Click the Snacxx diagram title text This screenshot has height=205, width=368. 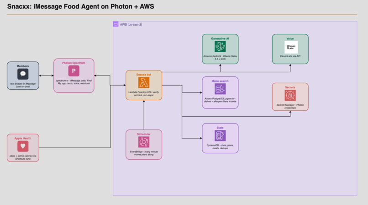click(80, 6)
